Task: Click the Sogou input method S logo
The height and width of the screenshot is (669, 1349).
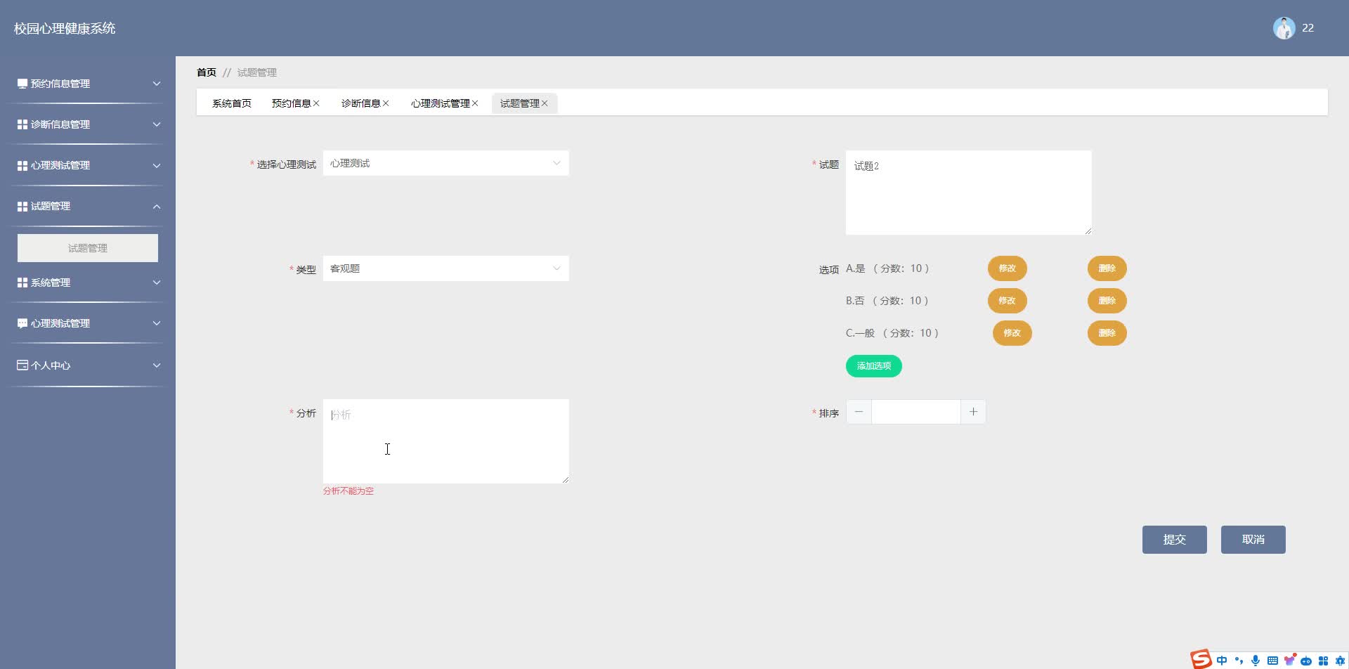Action: click(x=1201, y=659)
